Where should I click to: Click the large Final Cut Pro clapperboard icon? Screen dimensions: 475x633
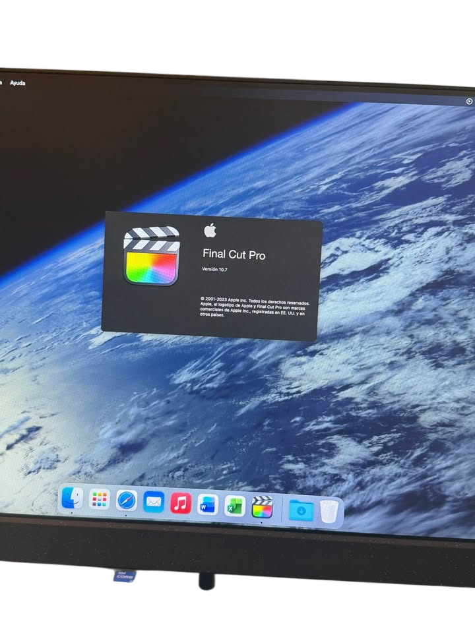(x=152, y=256)
